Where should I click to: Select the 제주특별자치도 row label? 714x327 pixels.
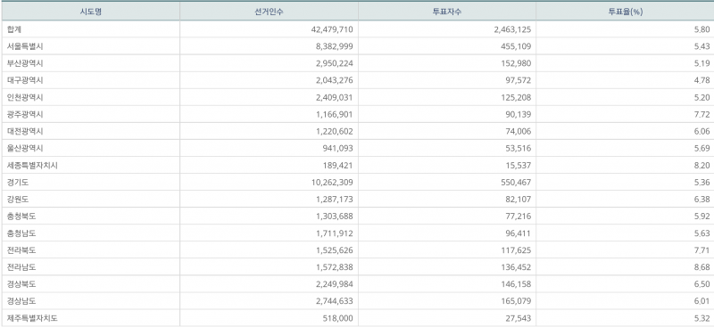tap(32, 318)
